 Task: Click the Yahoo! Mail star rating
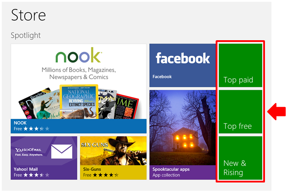click(37, 175)
